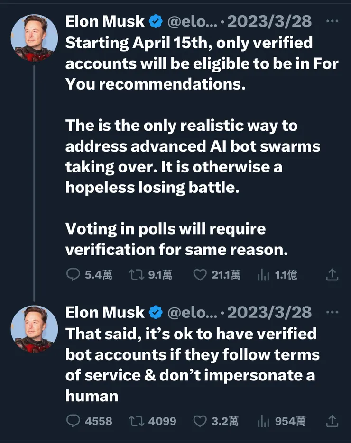Open more options on the second tweet

click(333, 312)
